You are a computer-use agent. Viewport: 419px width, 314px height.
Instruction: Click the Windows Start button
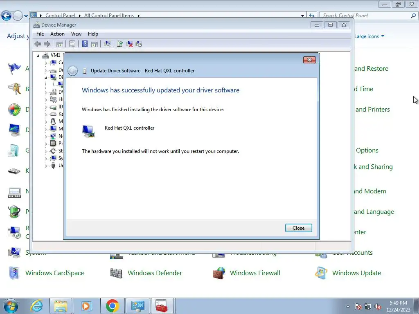(x=10, y=306)
